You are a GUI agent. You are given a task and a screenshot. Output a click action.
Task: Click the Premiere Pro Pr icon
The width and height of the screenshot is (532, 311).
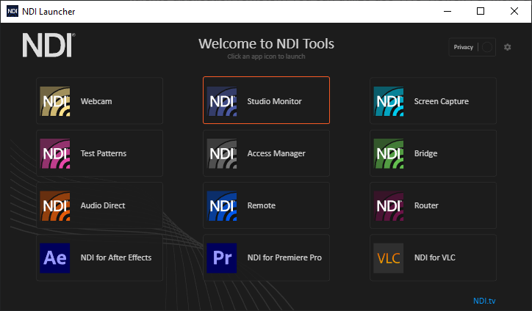222,257
